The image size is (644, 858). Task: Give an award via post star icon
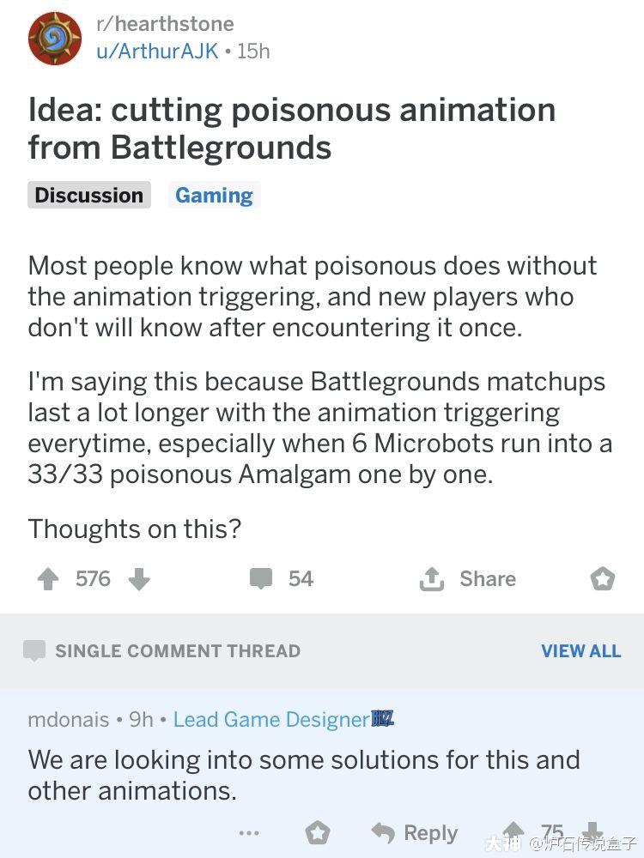tap(603, 579)
